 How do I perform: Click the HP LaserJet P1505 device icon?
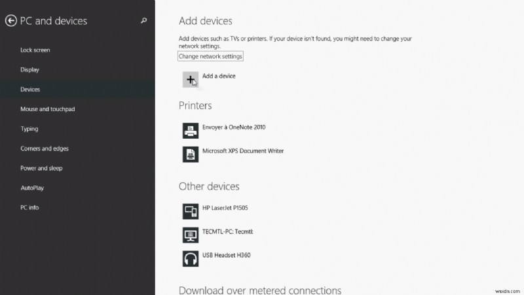point(191,211)
